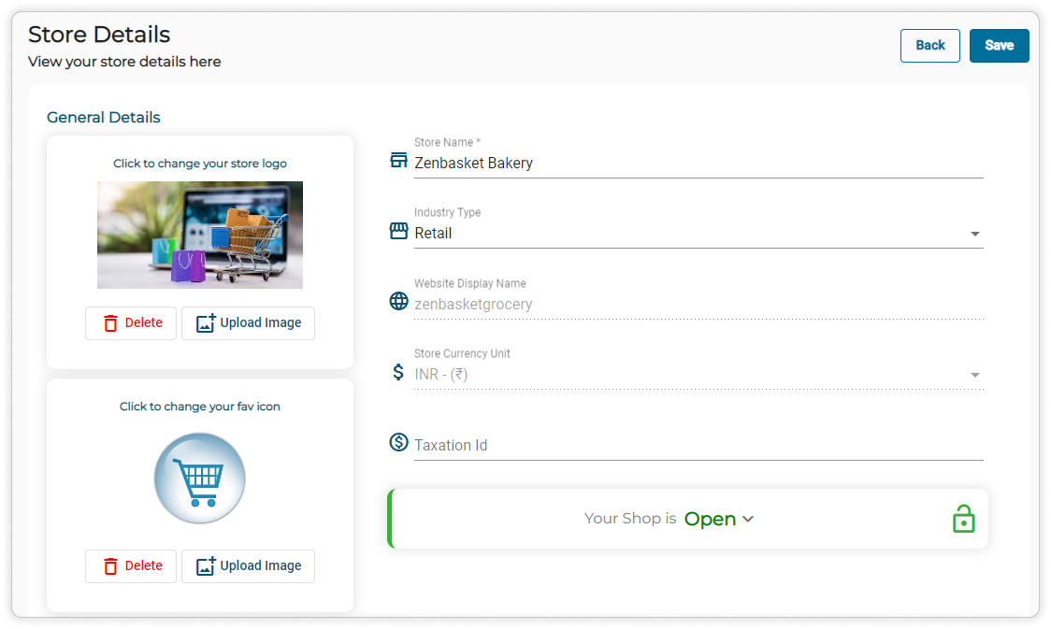Click the shop icon next to Industry Type
1051x629 pixels.
click(x=399, y=232)
